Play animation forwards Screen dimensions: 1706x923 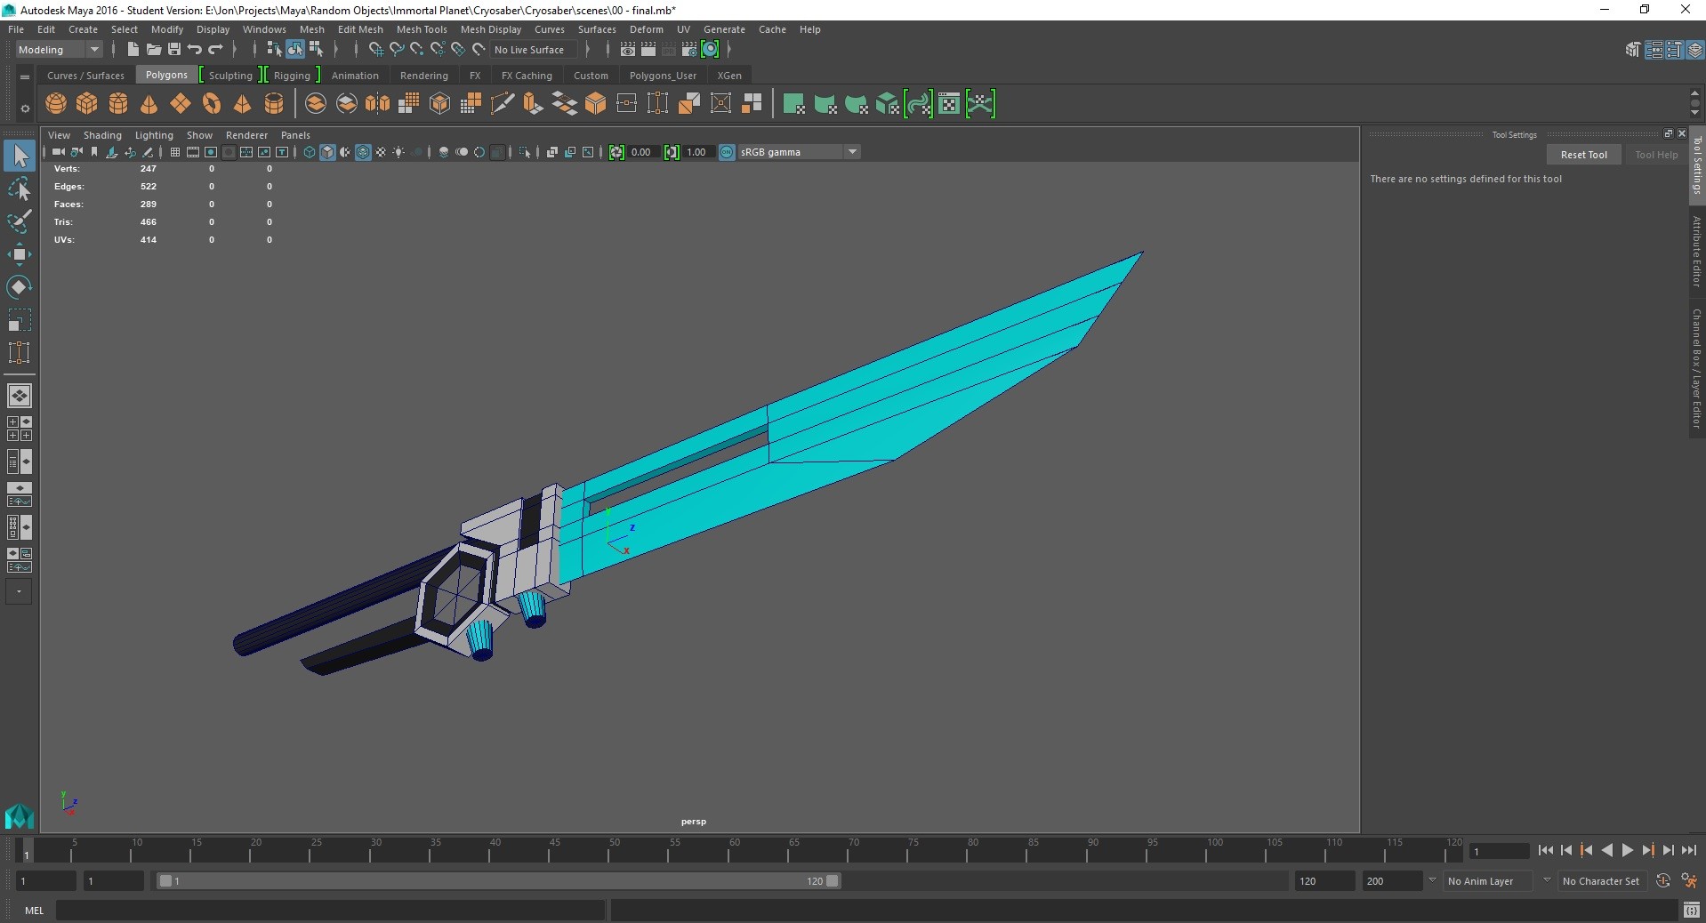pos(1628,851)
